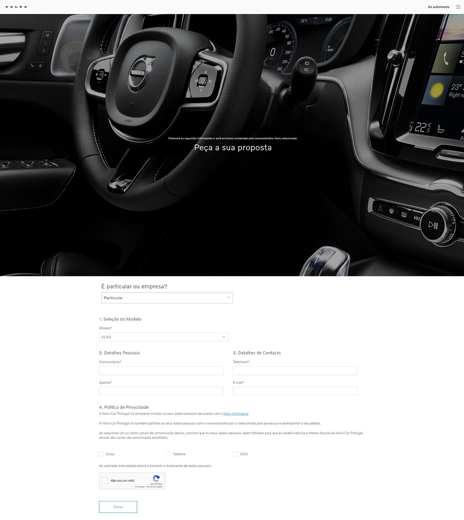Tick the Email communication checkbox
464x520 pixels.
click(101, 454)
